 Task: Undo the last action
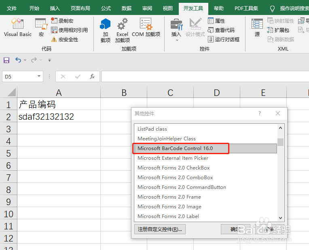(x=18, y=60)
